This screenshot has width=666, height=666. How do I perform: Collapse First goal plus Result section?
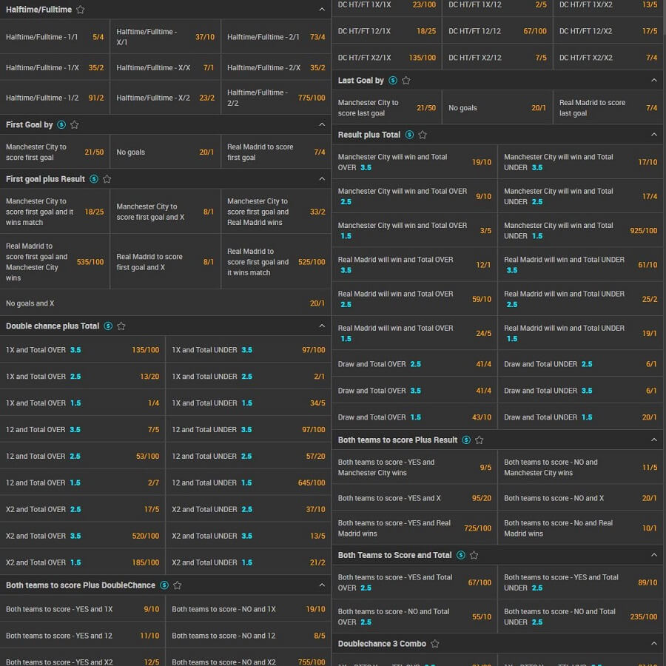click(x=322, y=179)
